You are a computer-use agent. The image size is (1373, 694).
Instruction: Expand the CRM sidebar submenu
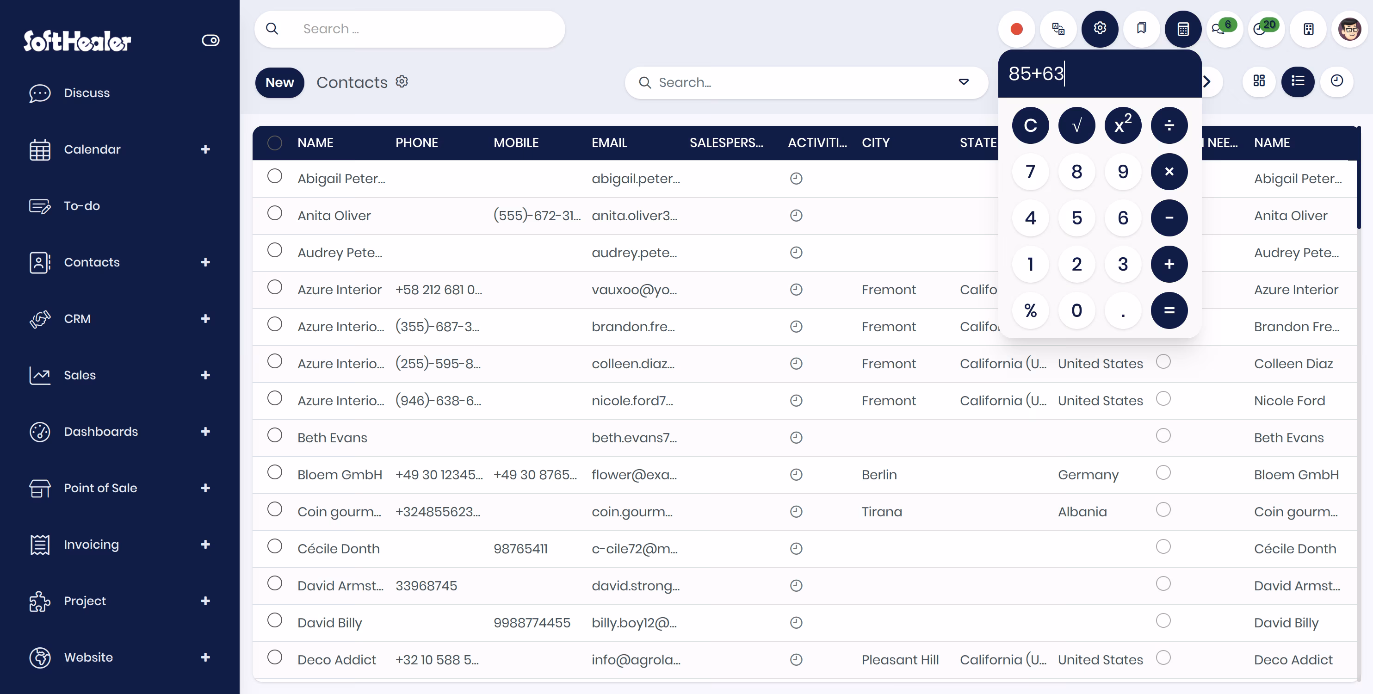(205, 319)
